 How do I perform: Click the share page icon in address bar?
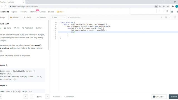coord(164,6)
